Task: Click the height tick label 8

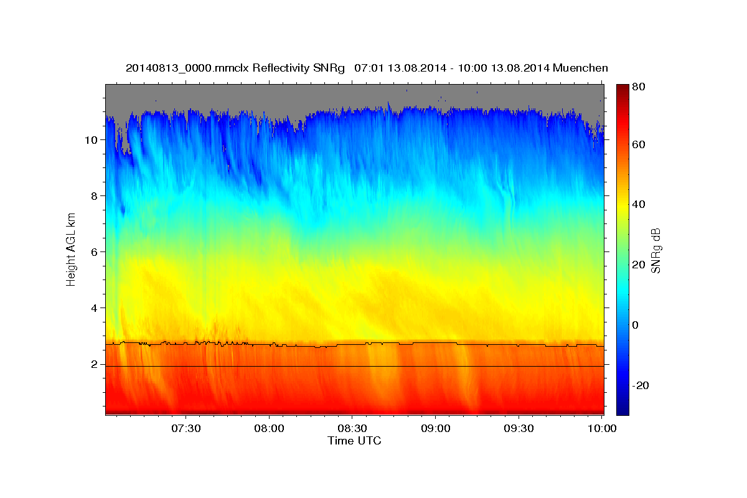Action: pyautogui.click(x=95, y=196)
